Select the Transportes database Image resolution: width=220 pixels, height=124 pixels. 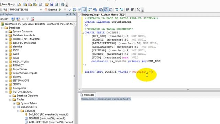point(19,88)
